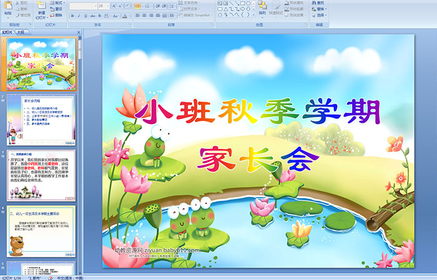Screen dimensions: 437x280
Task: Toggle Underline formatting
Action: (86, 16)
